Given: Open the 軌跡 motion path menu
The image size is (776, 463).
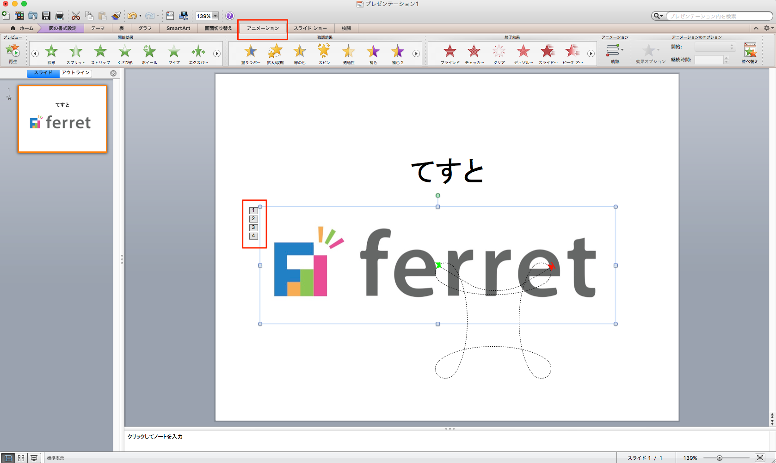Looking at the screenshot, I should (615, 54).
